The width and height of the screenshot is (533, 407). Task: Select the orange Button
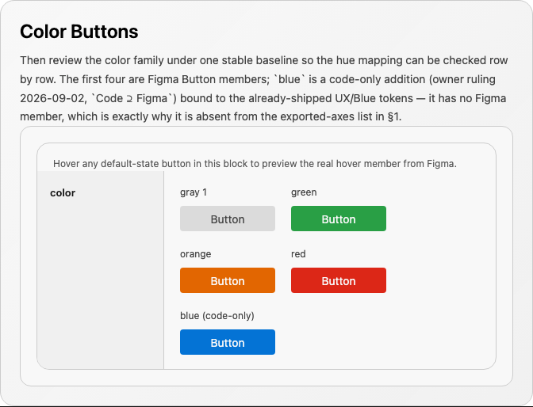point(228,280)
